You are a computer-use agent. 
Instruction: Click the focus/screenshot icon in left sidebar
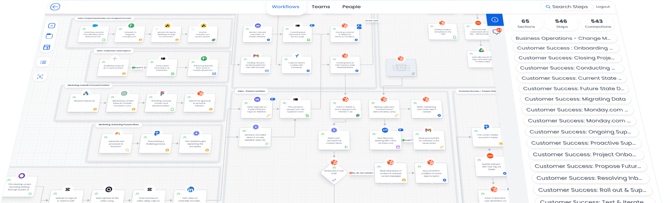click(x=40, y=77)
